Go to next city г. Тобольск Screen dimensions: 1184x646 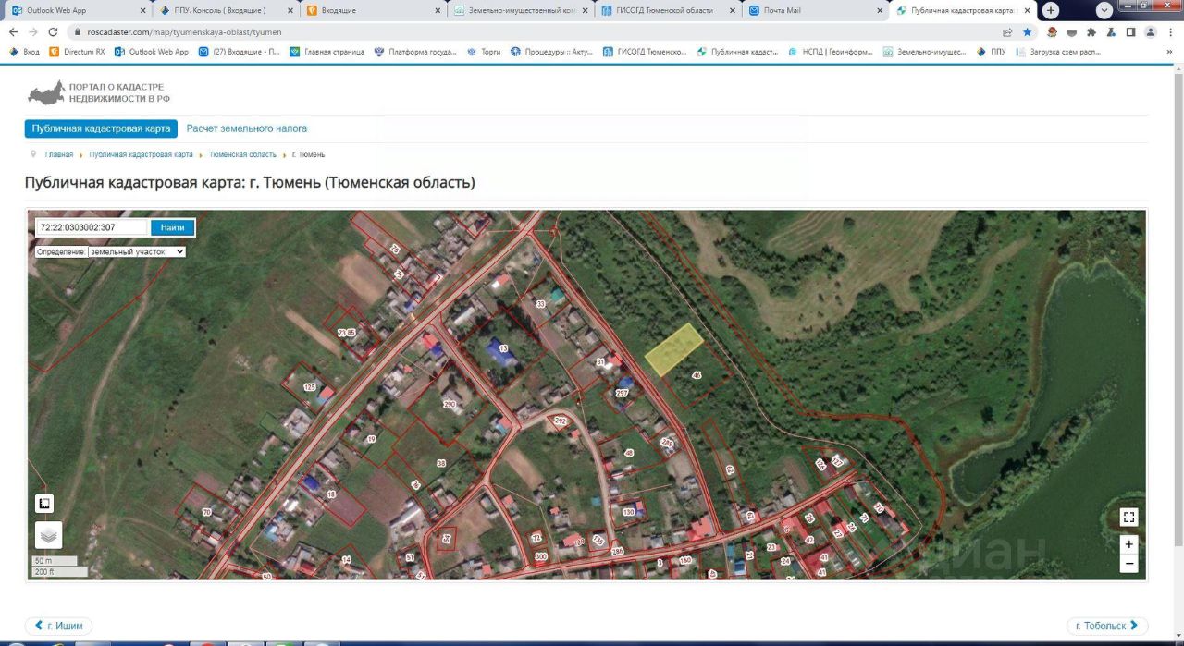[x=1107, y=626]
